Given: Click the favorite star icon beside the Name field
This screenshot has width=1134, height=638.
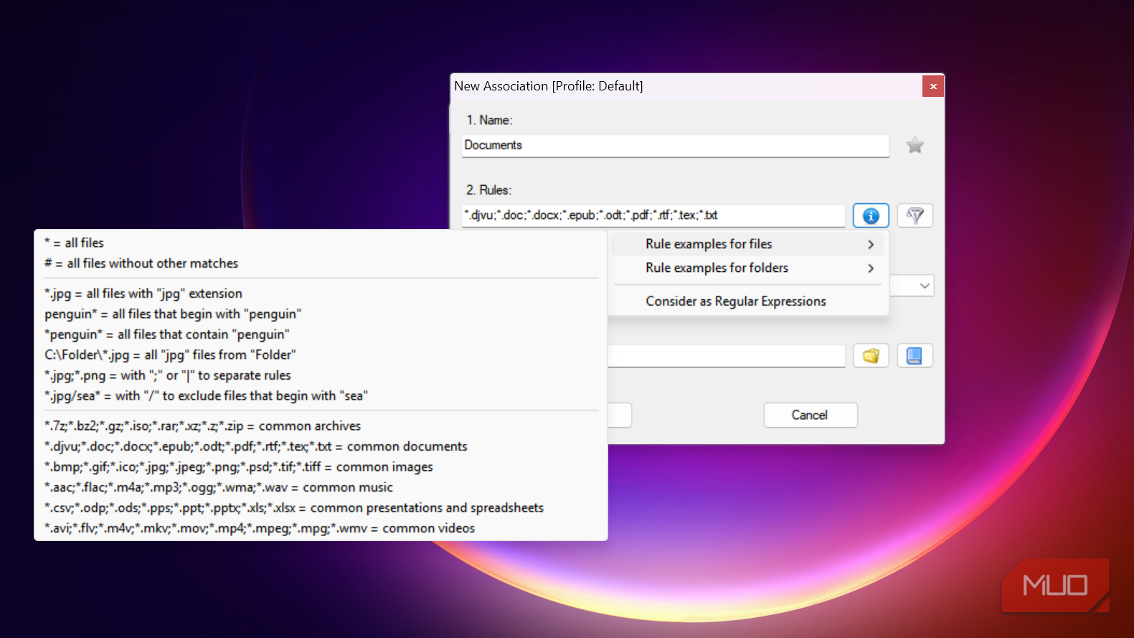Looking at the screenshot, I should click(915, 146).
